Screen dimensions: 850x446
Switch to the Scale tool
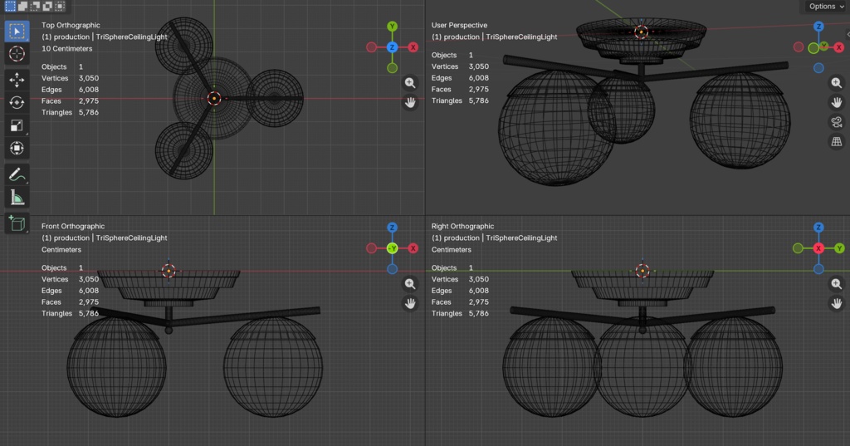(17, 125)
